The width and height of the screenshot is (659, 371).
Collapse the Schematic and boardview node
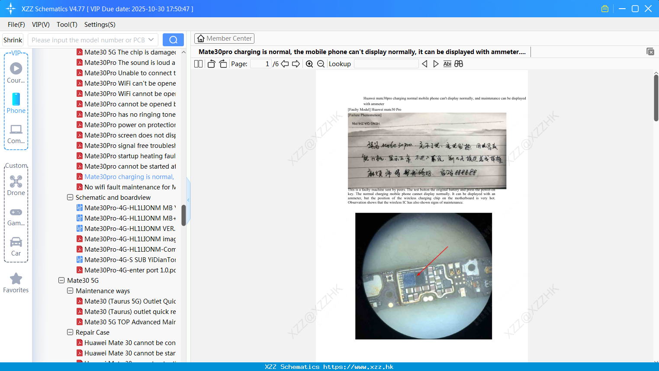click(70, 197)
